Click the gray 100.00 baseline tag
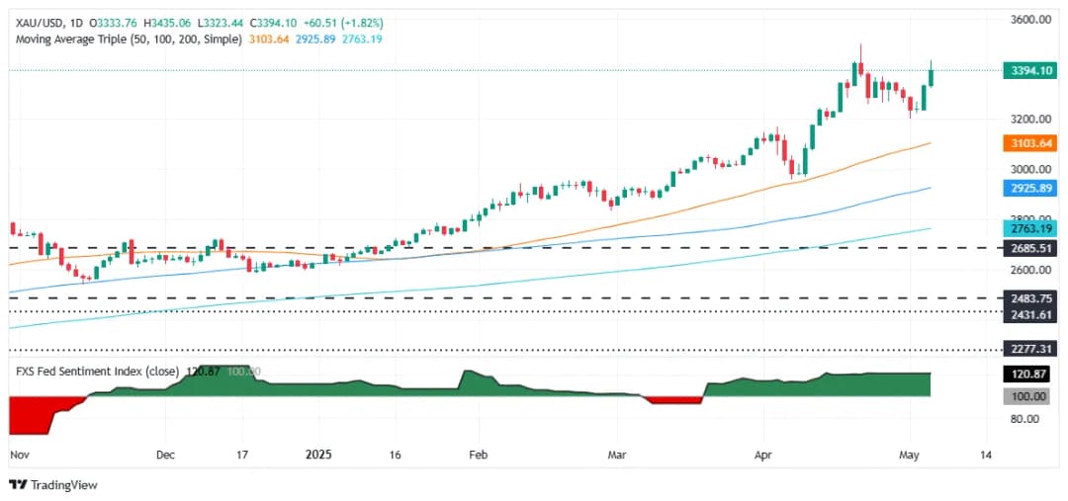The image size is (1068, 501). [1027, 396]
